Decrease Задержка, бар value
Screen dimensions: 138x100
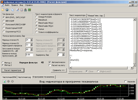[63, 55]
